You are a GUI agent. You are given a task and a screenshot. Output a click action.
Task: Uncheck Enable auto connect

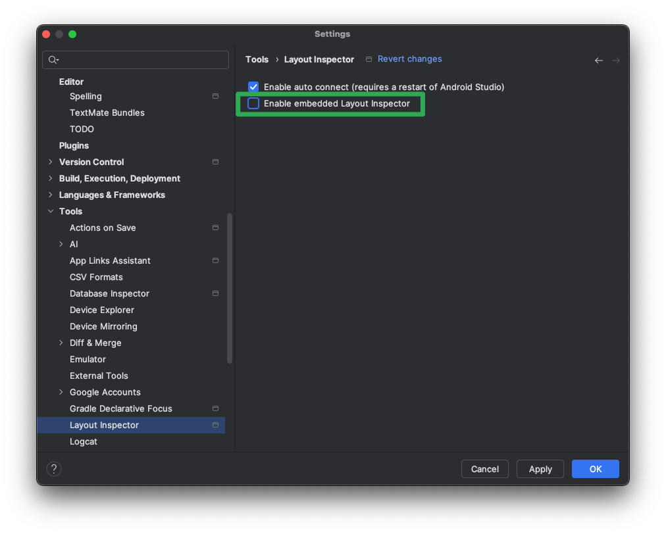pos(253,86)
